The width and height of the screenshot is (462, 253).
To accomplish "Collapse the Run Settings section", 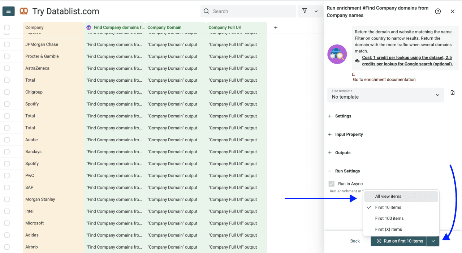I will 329,171.
